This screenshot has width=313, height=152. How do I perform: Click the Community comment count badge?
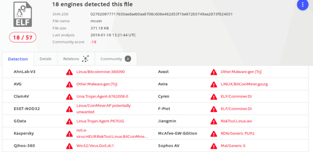point(128,59)
